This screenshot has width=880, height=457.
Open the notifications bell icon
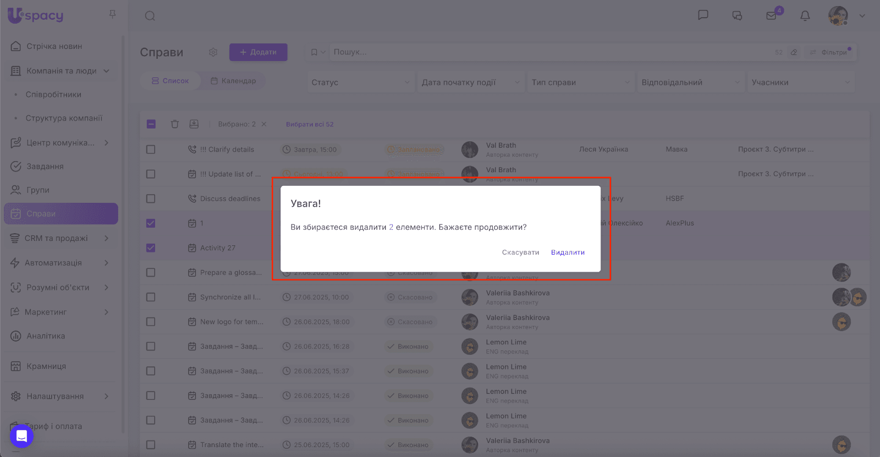(x=805, y=16)
